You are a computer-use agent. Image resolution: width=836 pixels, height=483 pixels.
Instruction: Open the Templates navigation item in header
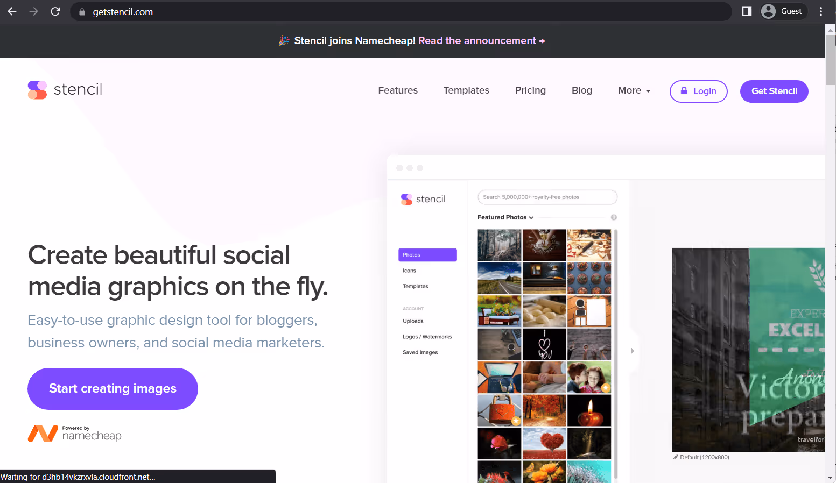(x=466, y=90)
